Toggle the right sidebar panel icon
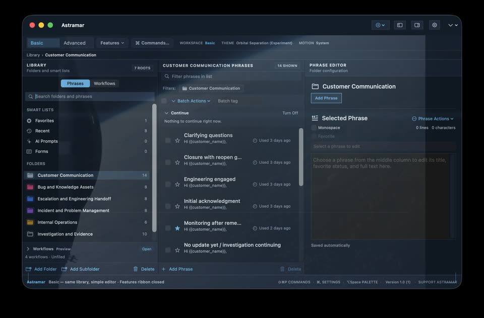 tap(417, 25)
